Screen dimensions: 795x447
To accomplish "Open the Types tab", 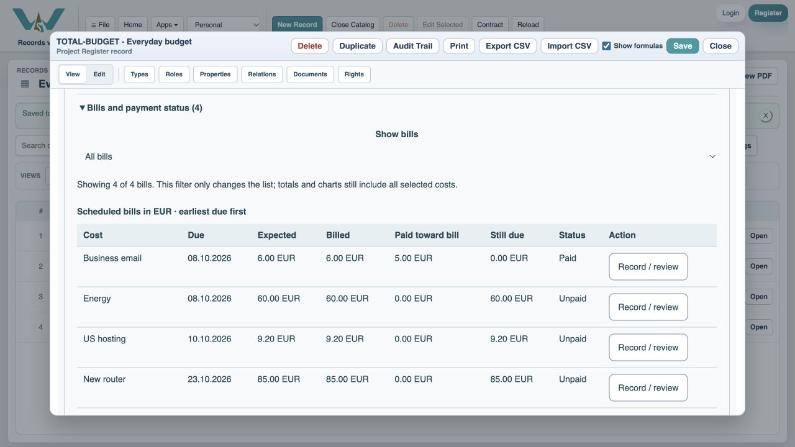I will click(139, 74).
